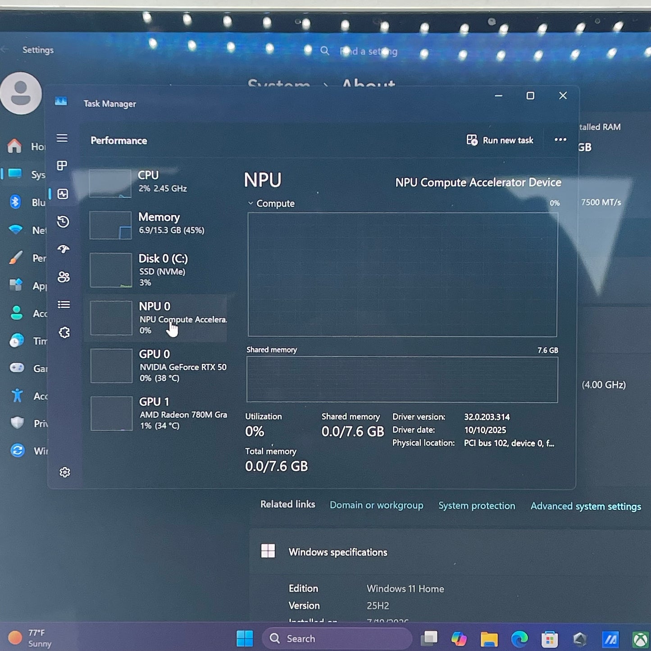Select Disk 0 (C:) performance item
This screenshot has height=651, width=651.
tap(158, 270)
